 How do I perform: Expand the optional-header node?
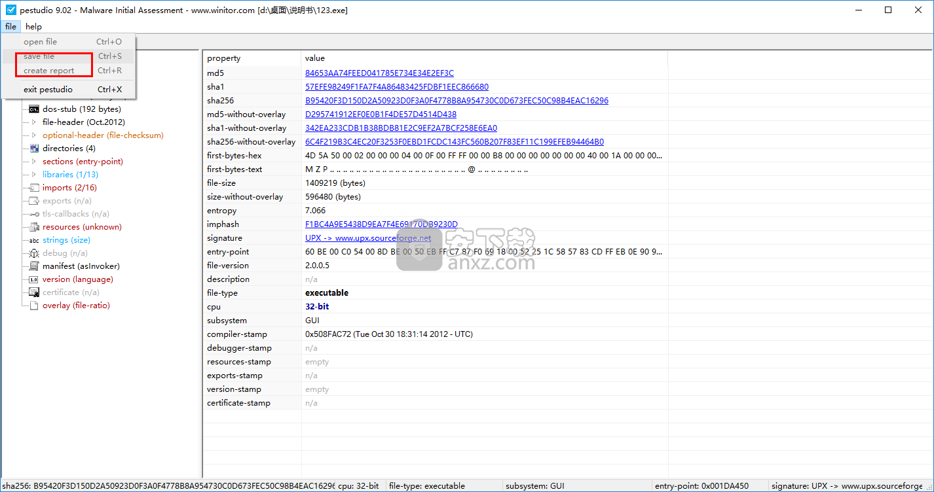[34, 135]
